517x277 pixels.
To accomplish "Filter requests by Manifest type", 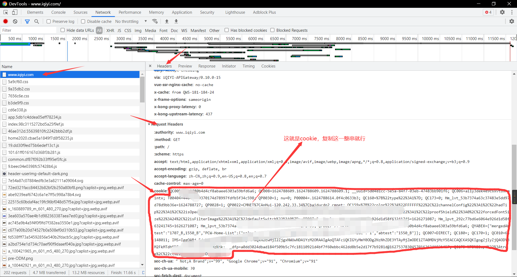I will click(198, 30).
